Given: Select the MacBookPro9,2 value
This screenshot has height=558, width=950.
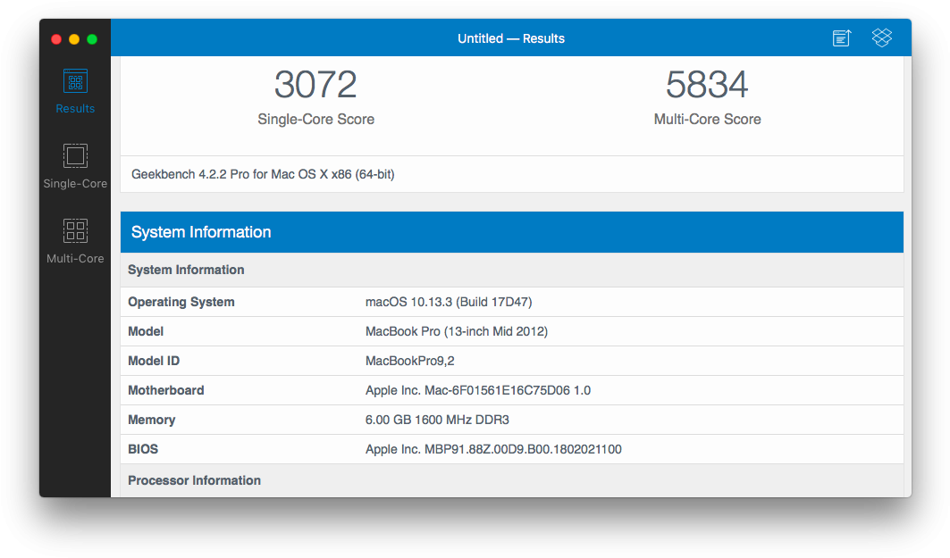Looking at the screenshot, I should point(410,362).
